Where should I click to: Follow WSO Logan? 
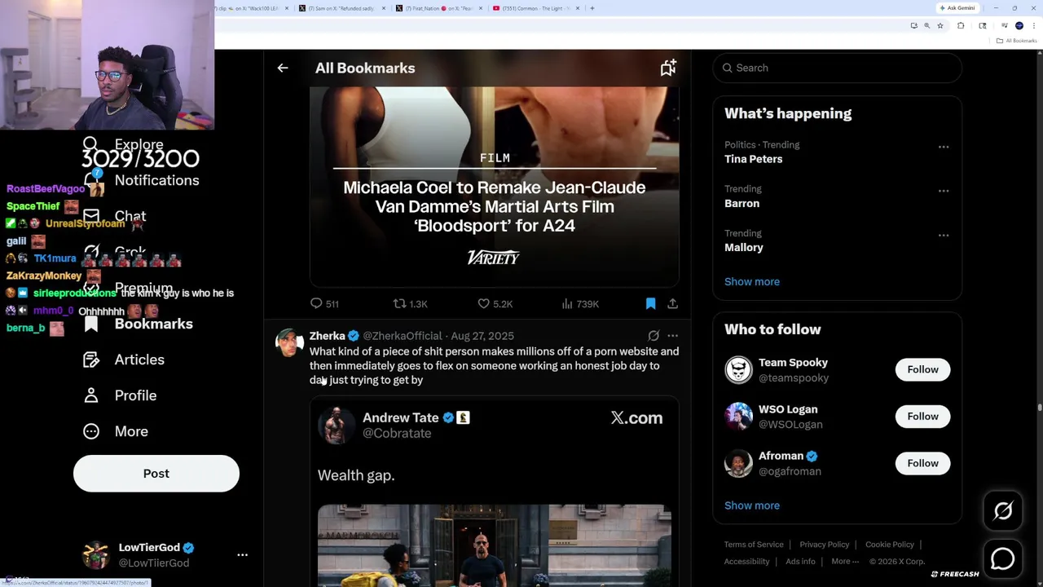(922, 417)
